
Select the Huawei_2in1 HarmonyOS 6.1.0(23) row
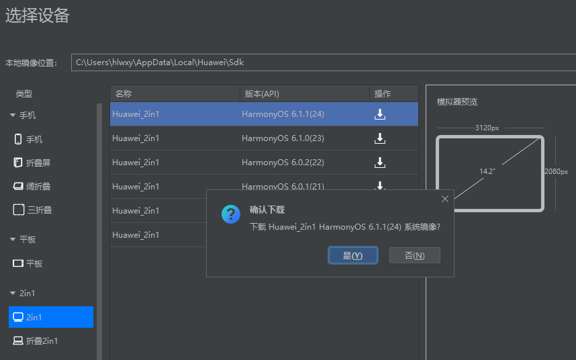click(264, 138)
